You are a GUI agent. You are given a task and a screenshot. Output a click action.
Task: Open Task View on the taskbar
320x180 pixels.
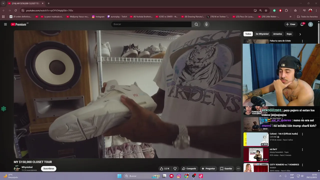point(164,176)
